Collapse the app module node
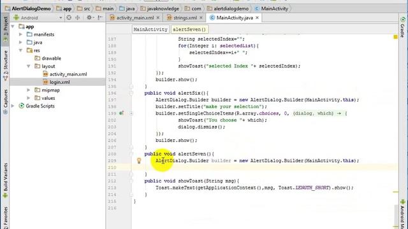The height and width of the screenshot is (229, 408). 13,27
